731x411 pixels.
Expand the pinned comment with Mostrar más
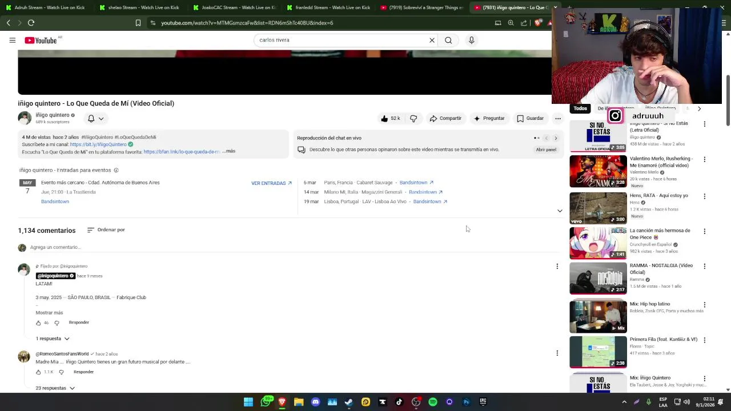tap(49, 313)
